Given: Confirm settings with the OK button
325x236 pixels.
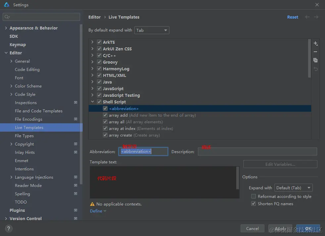Looking at the screenshot, I should (308, 228).
